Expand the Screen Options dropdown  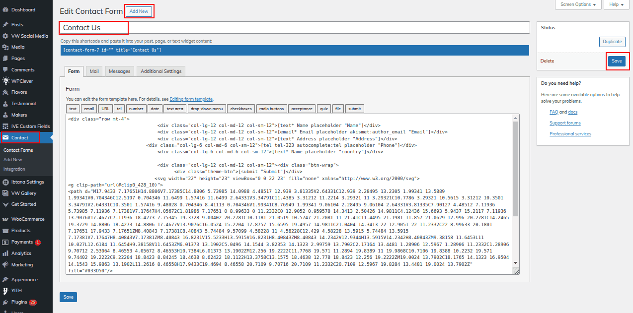578,4
